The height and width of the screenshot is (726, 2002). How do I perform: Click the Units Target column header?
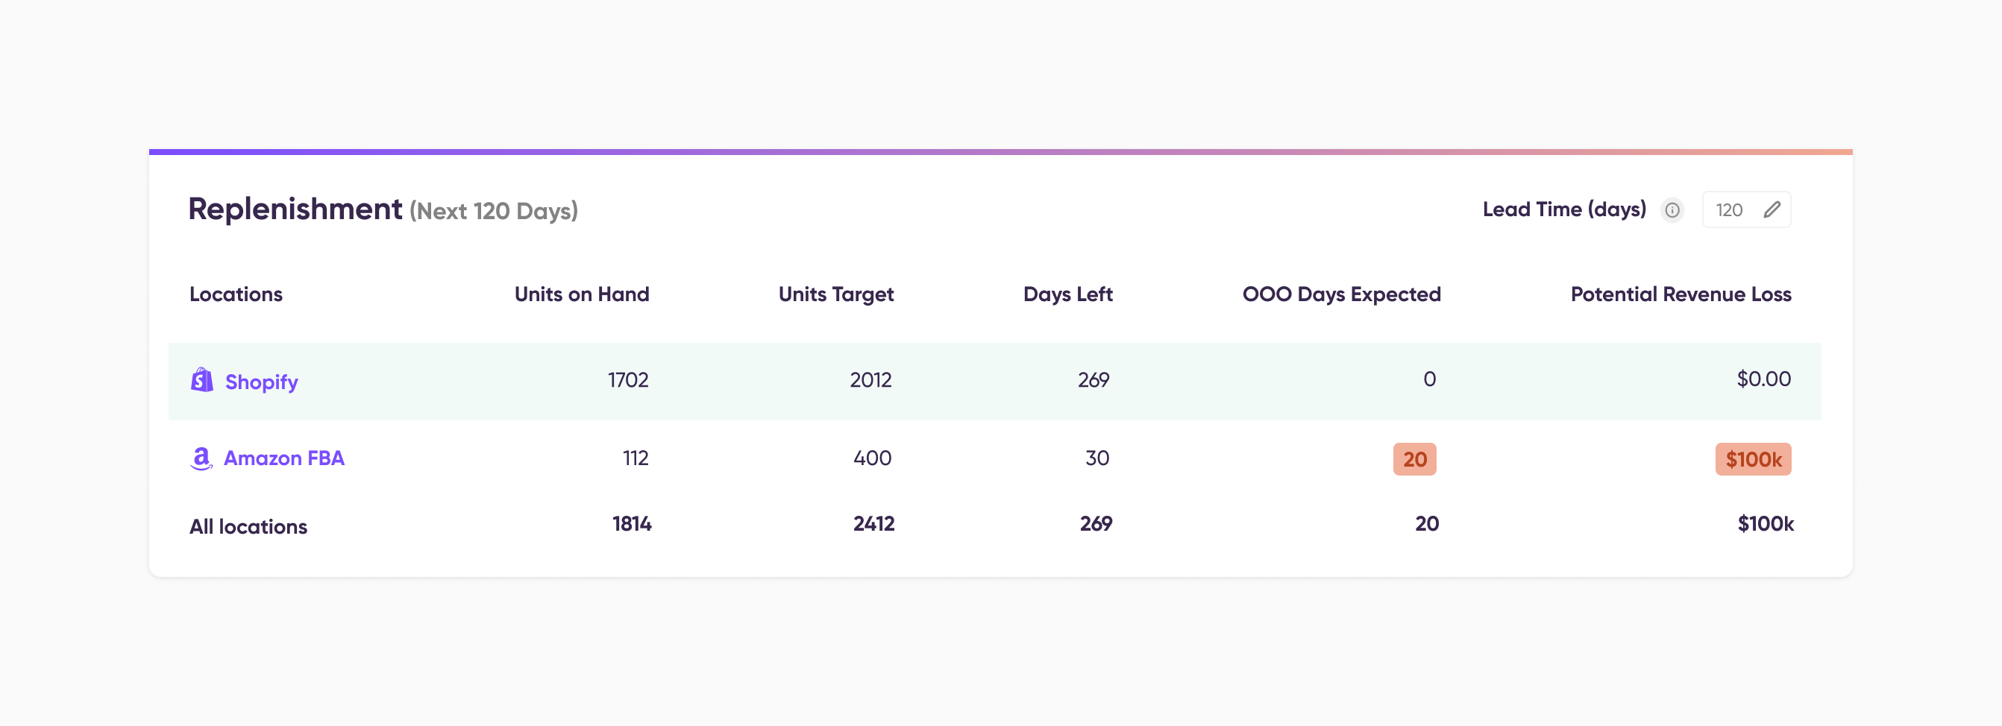[836, 294]
